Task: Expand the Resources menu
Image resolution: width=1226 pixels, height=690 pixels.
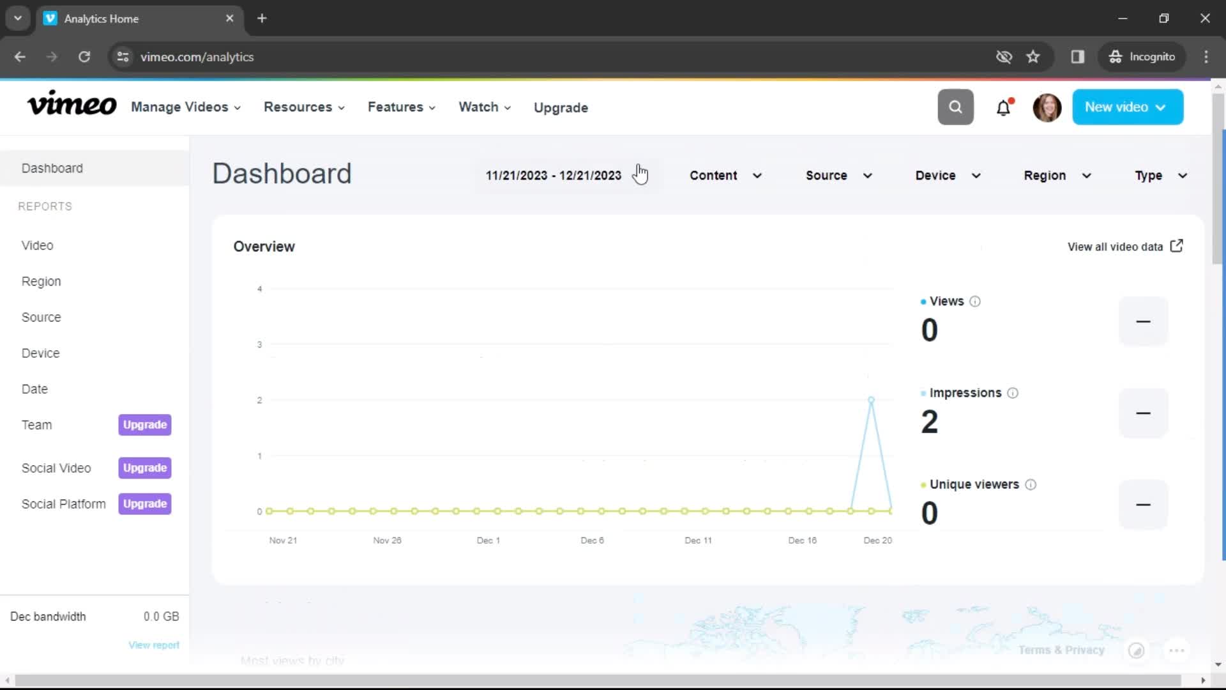Action: pyautogui.click(x=304, y=107)
